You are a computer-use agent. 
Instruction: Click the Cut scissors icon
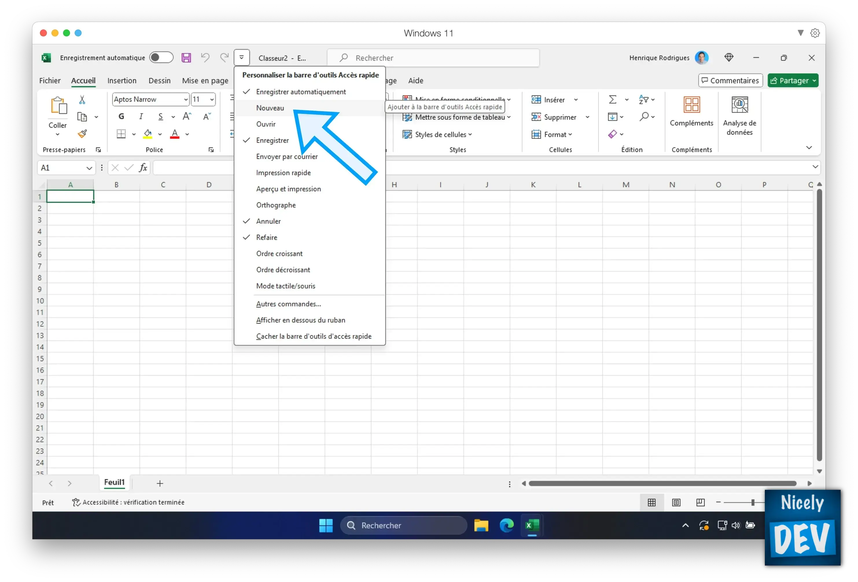(82, 100)
